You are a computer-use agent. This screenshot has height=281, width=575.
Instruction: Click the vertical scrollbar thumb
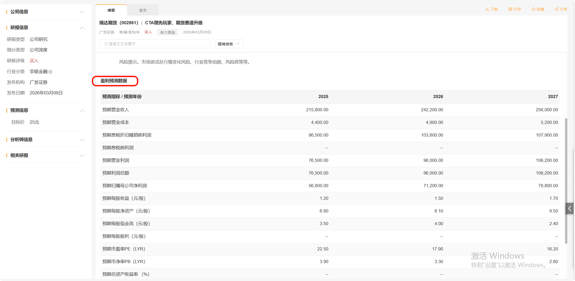(x=566, y=181)
